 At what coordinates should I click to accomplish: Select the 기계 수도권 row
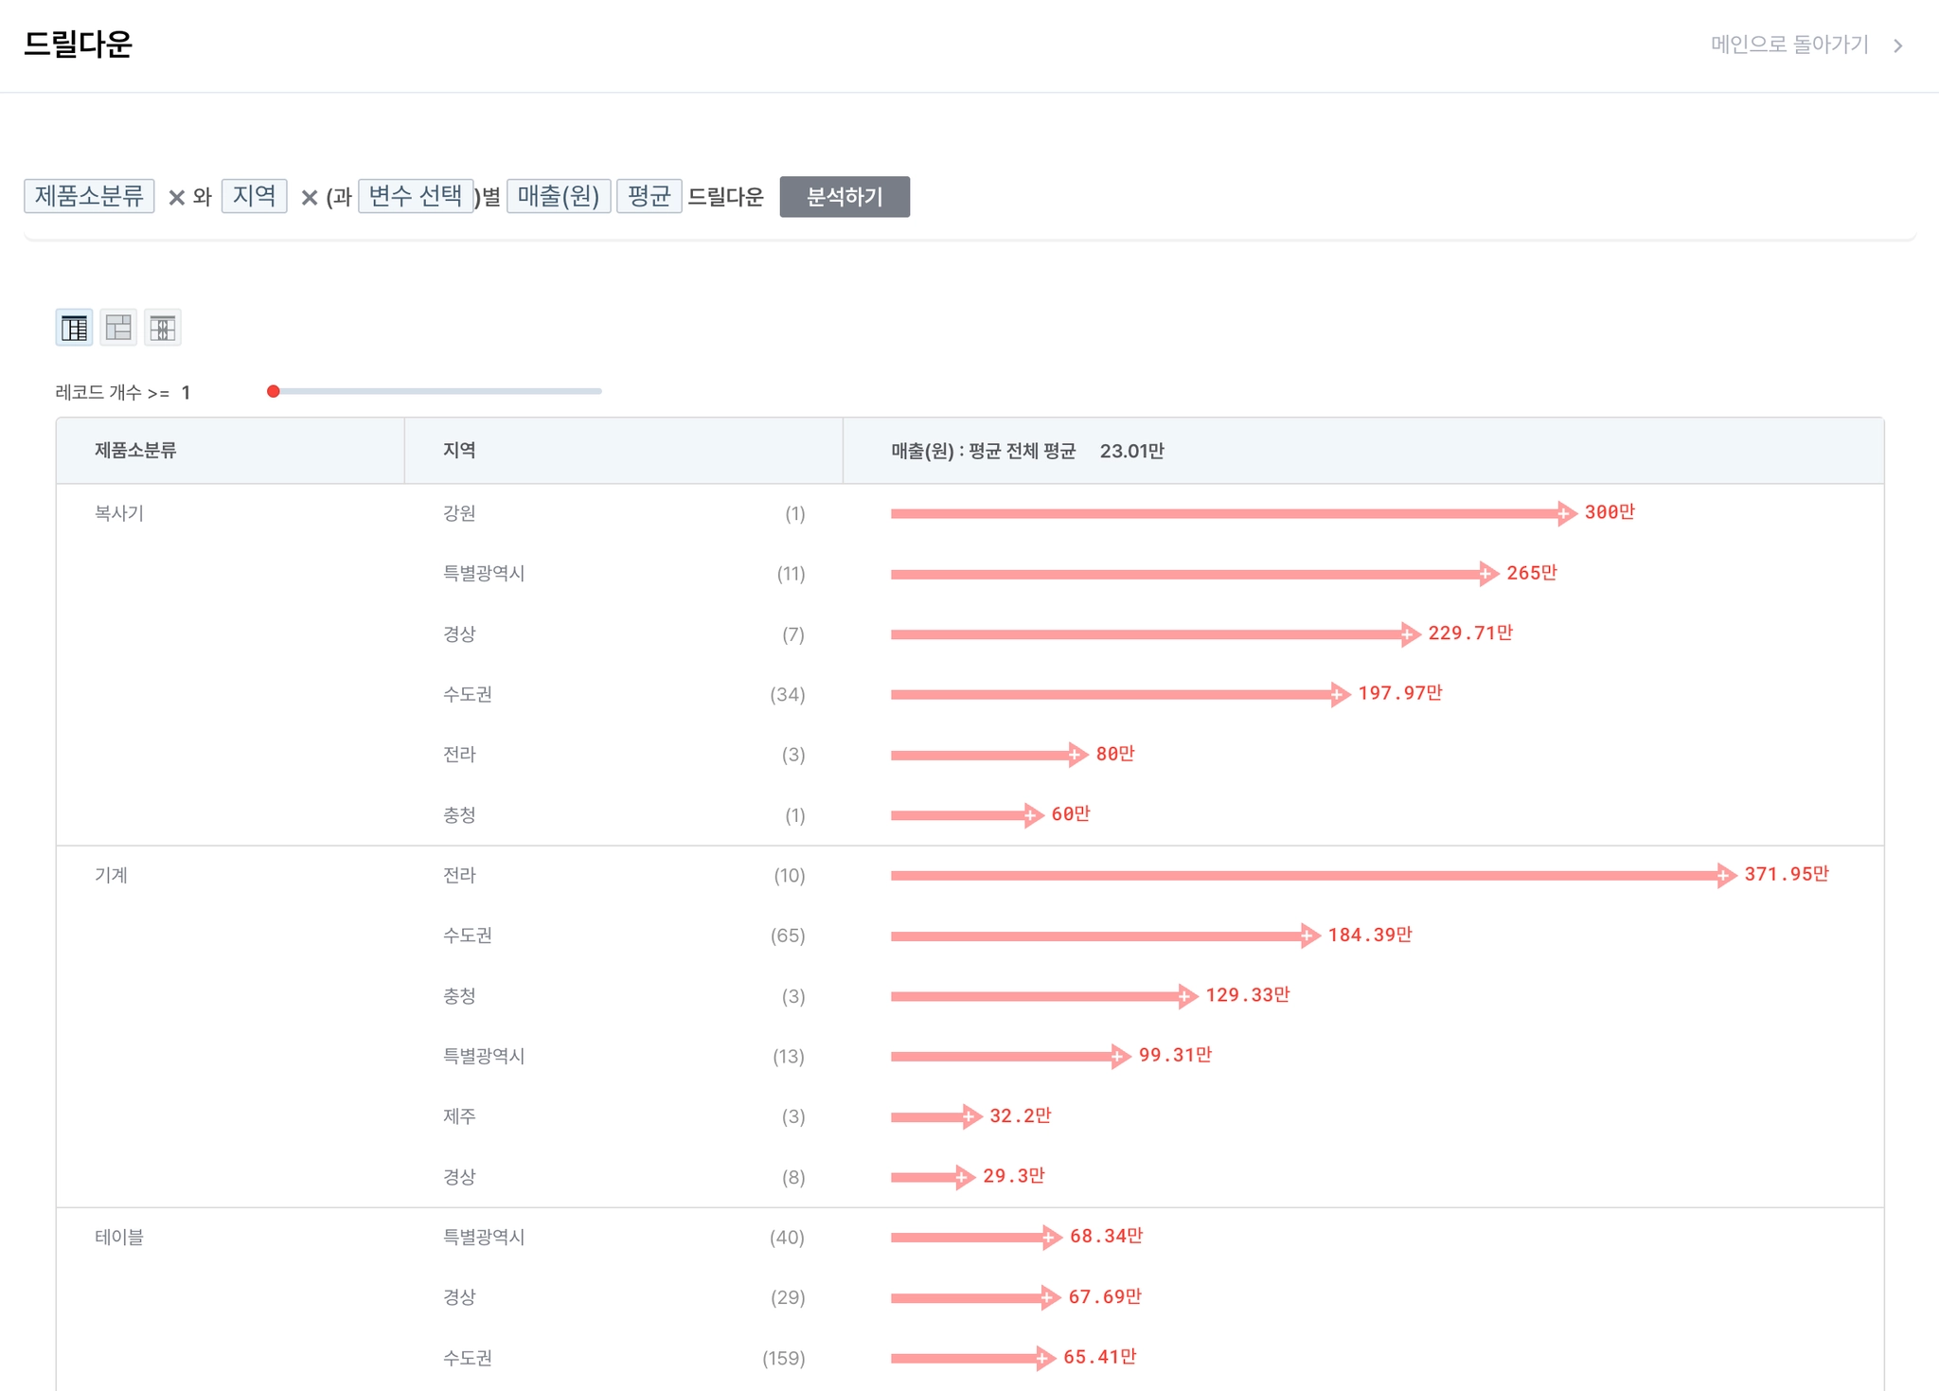(x=468, y=936)
